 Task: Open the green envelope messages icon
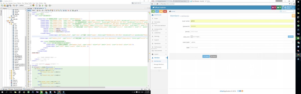(x=278, y=8)
